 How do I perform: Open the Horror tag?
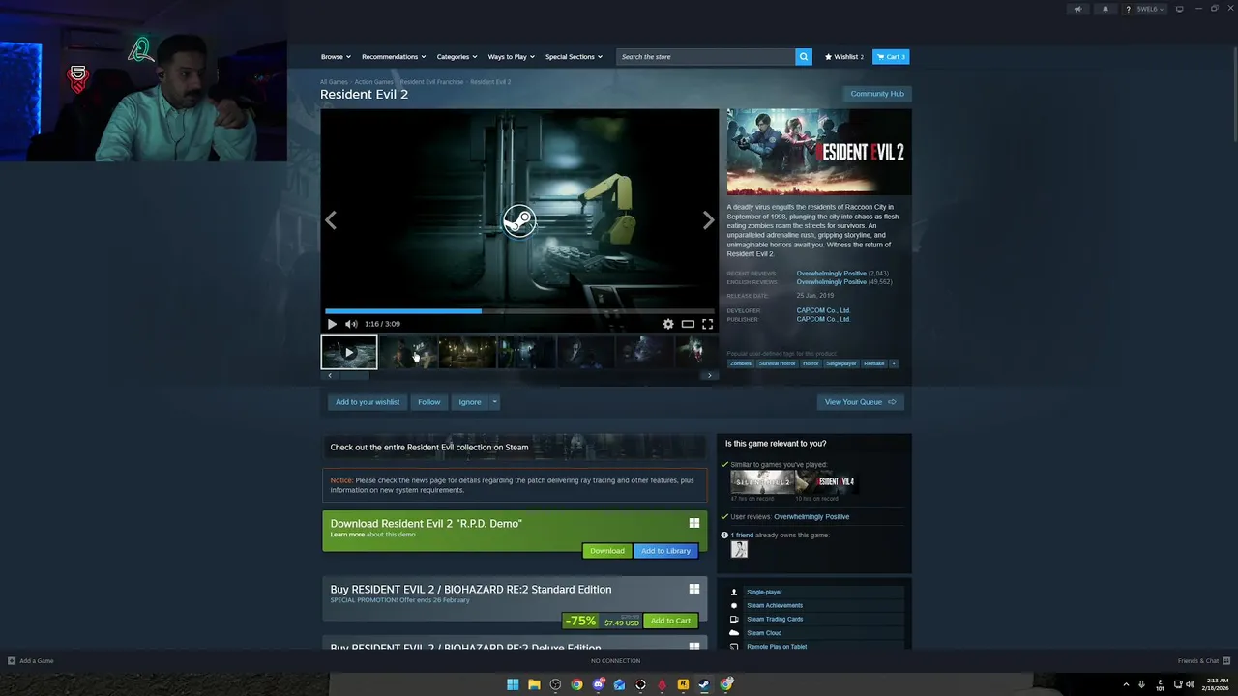click(811, 363)
